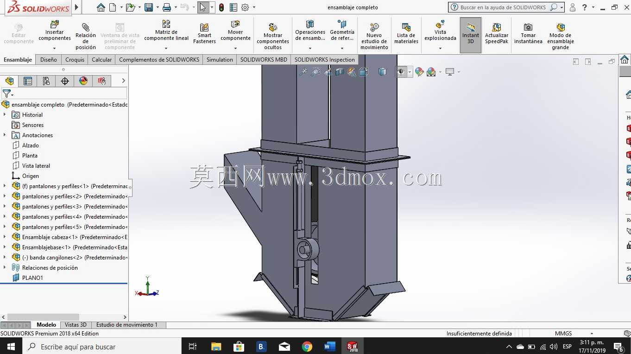The height and width of the screenshot is (354, 631).
Task: Print the document
Action: (167, 7)
